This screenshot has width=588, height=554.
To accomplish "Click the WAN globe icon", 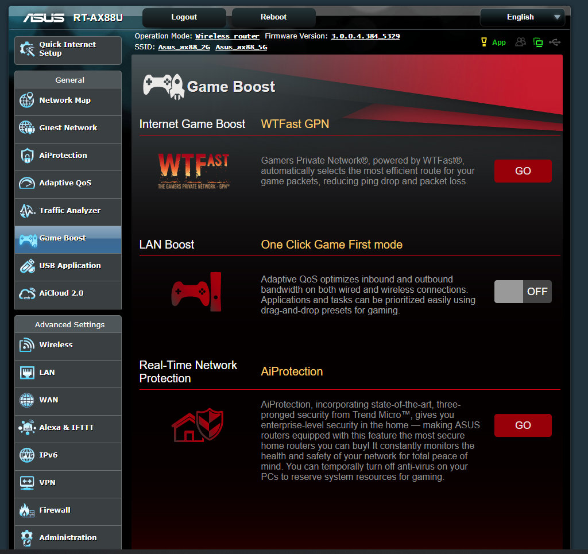I will point(26,400).
